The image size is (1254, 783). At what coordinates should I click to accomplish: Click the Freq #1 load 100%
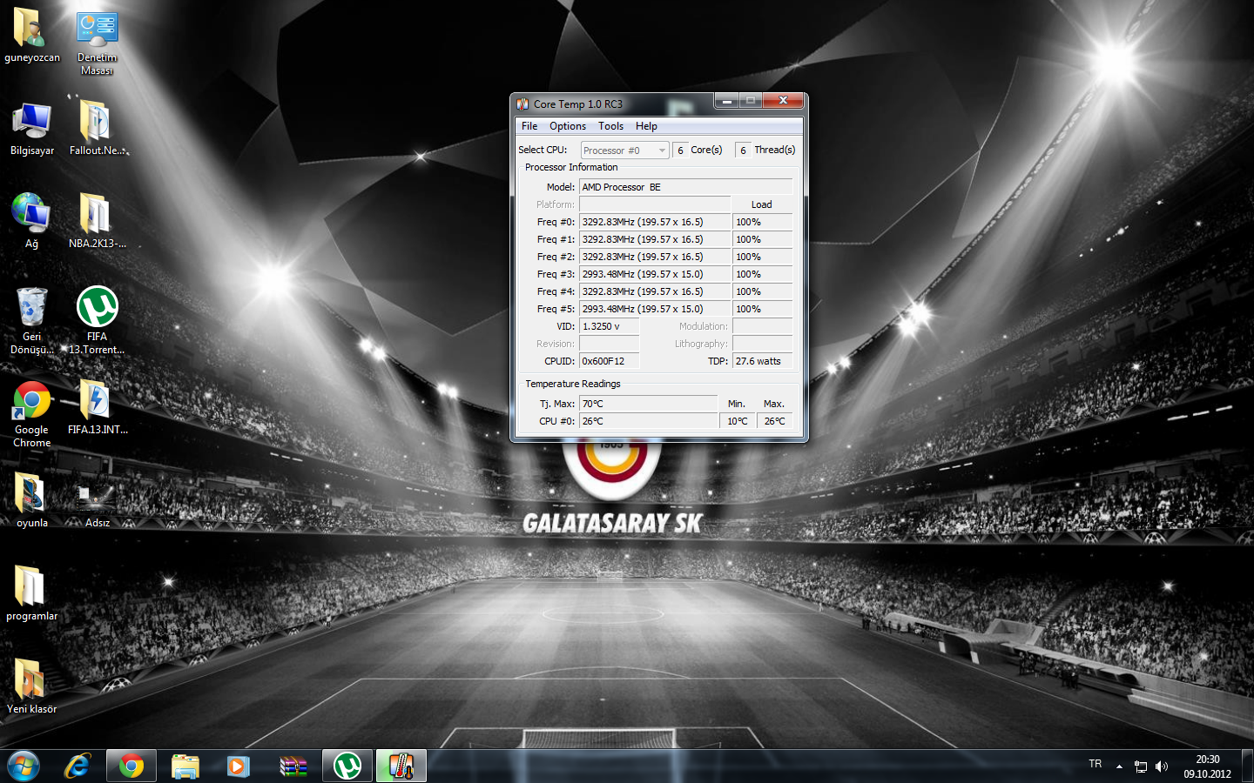763,239
